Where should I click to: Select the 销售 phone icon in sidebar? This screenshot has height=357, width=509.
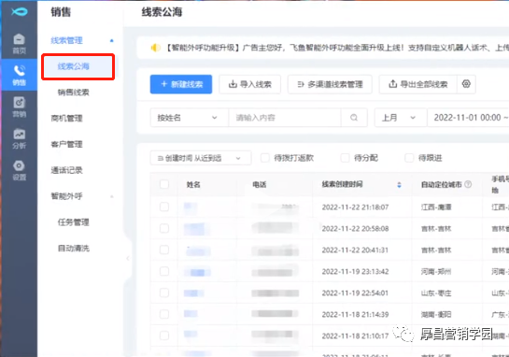[x=20, y=75]
